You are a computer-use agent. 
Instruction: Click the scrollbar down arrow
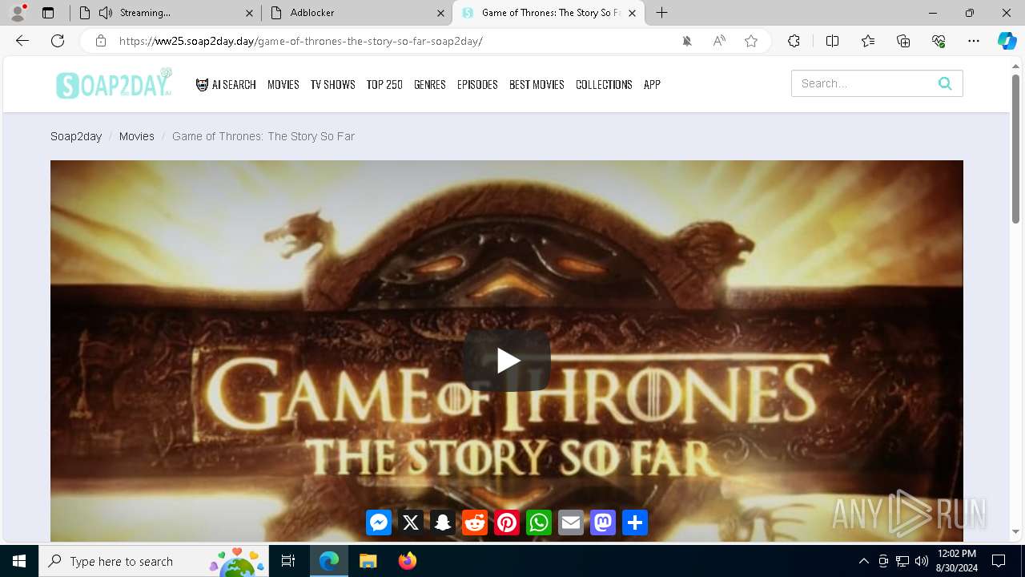tap(1015, 531)
